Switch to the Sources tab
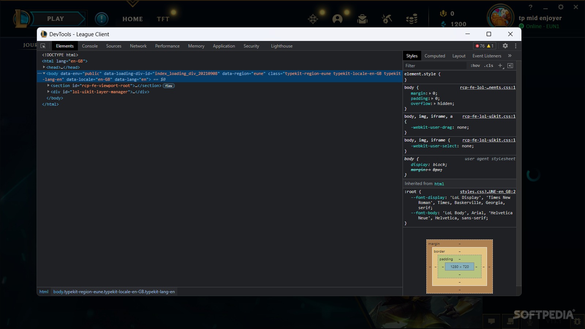Image resolution: width=585 pixels, height=329 pixels. 114,46
